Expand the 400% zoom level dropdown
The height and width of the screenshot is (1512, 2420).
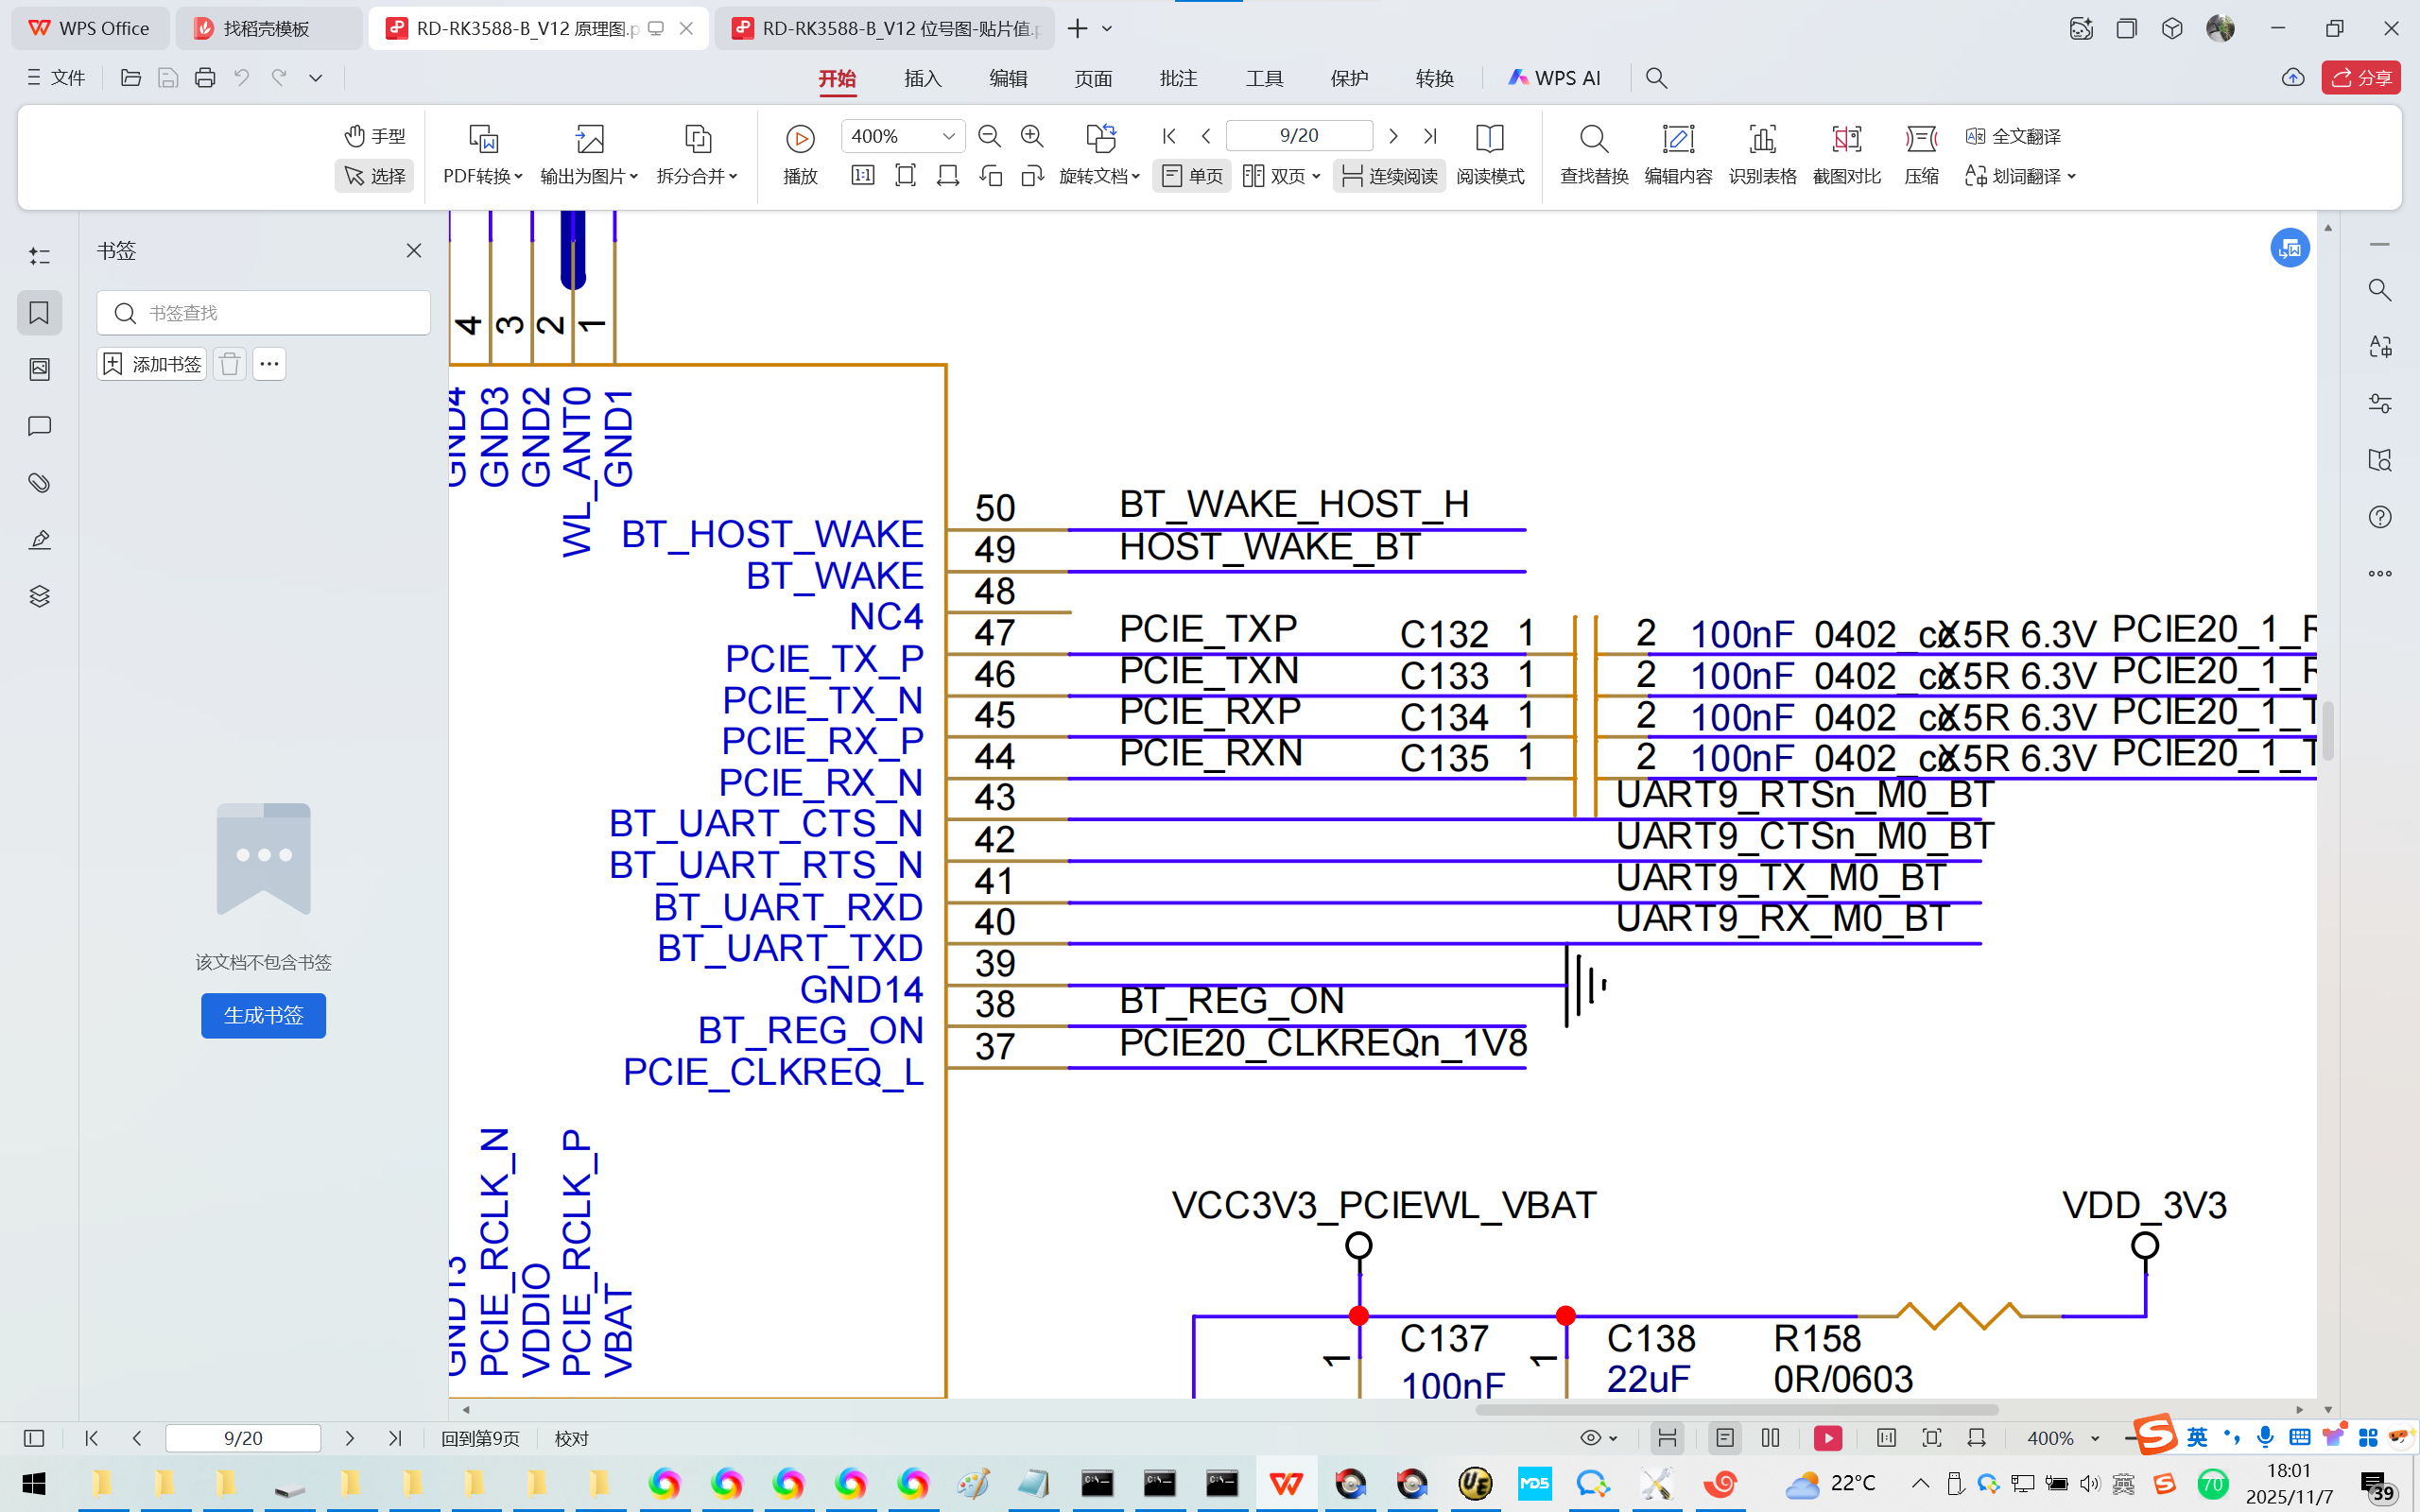948,136
